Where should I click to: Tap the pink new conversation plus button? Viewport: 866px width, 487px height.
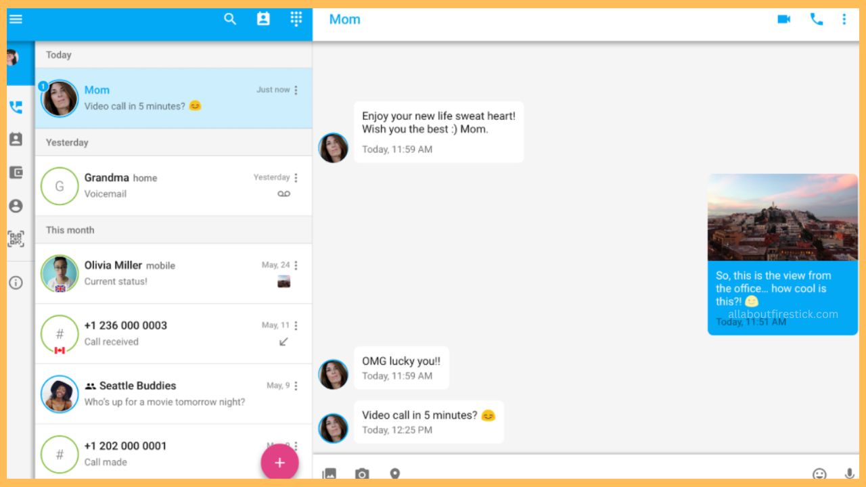[x=279, y=463]
